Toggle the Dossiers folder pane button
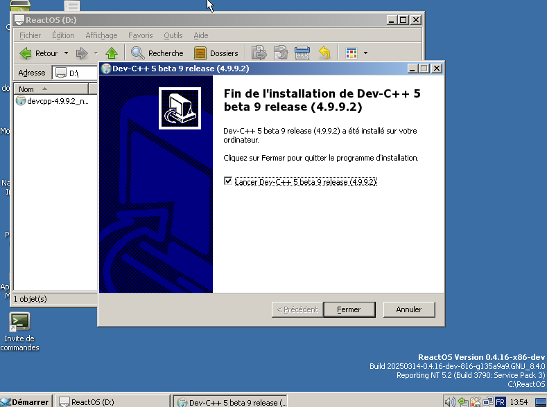The width and height of the screenshot is (547, 407). [216, 53]
